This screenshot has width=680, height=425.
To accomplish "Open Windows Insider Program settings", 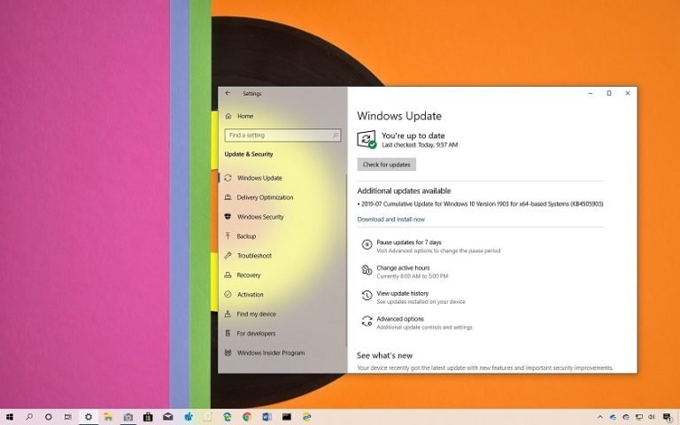I will point(270,353).
